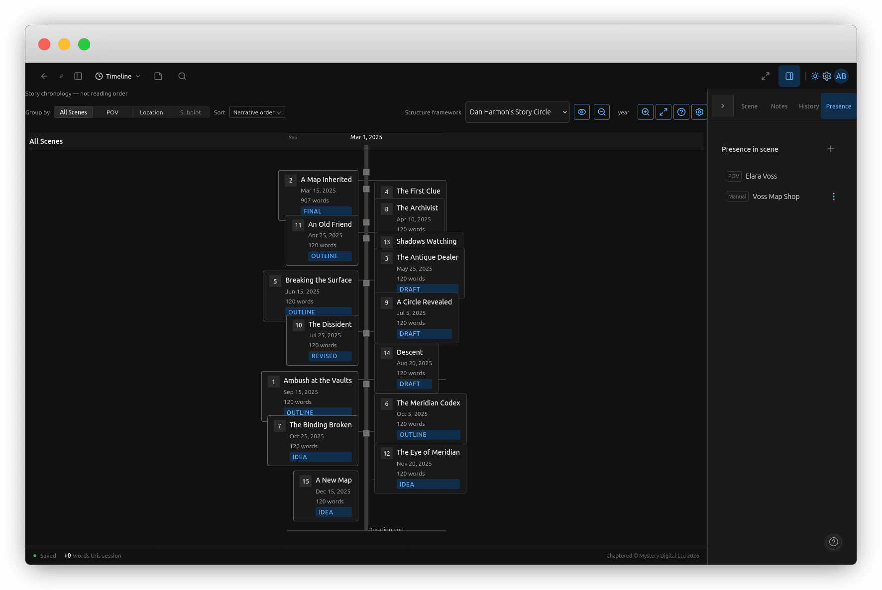
Task: Group scenes by POV
Action: [112, 112]
